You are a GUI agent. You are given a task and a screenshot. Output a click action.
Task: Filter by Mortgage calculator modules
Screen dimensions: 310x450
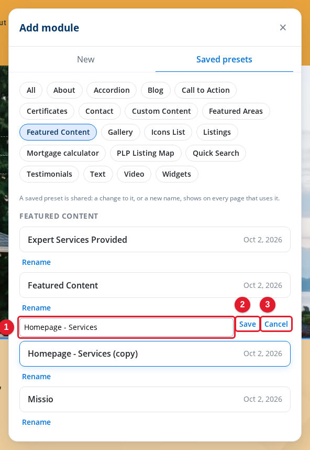pyautogui.click(x=62, y=153)
